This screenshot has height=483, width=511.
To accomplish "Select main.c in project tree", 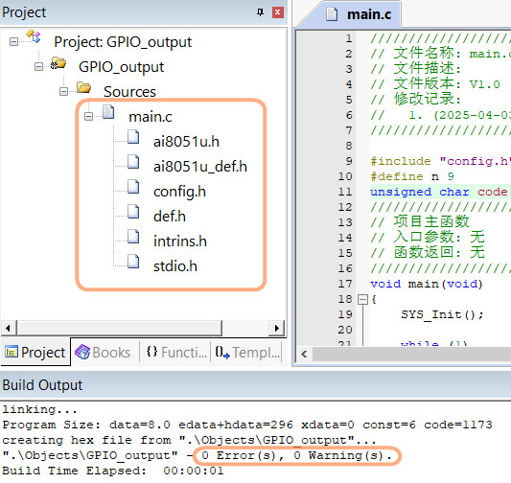I will pos(151,117).
